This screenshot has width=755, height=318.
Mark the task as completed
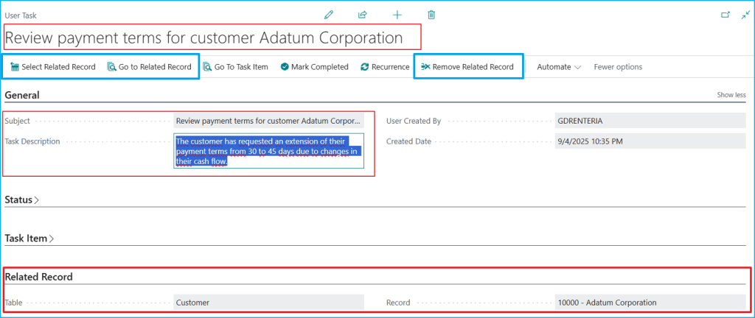coord(314,67)
